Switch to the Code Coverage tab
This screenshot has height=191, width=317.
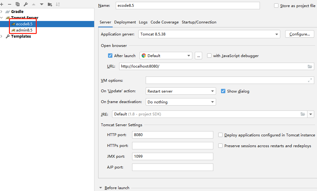tap(165, 22)
